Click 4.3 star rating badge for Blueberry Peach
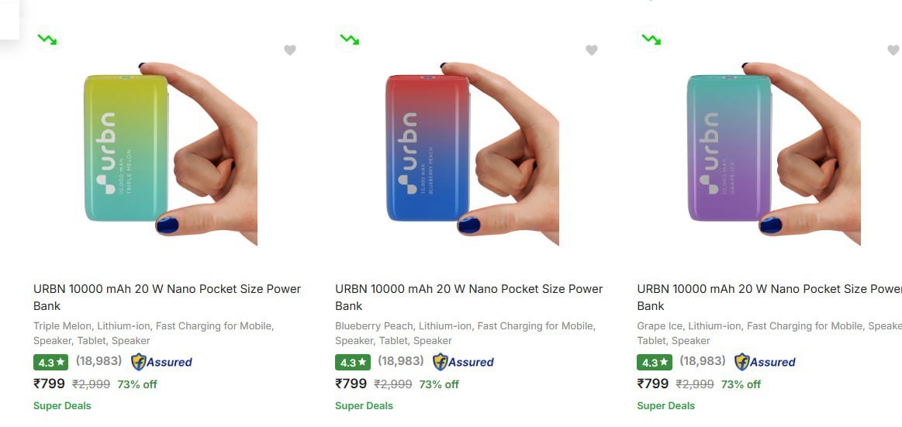 [x=352, y=362]
